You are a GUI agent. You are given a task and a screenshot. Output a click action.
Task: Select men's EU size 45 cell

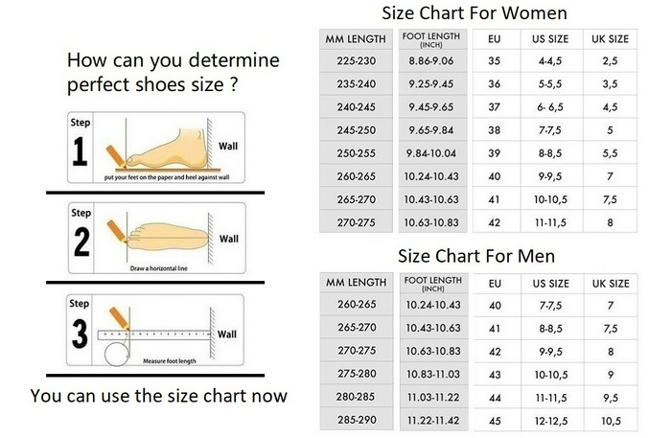(x=495, y=421)
